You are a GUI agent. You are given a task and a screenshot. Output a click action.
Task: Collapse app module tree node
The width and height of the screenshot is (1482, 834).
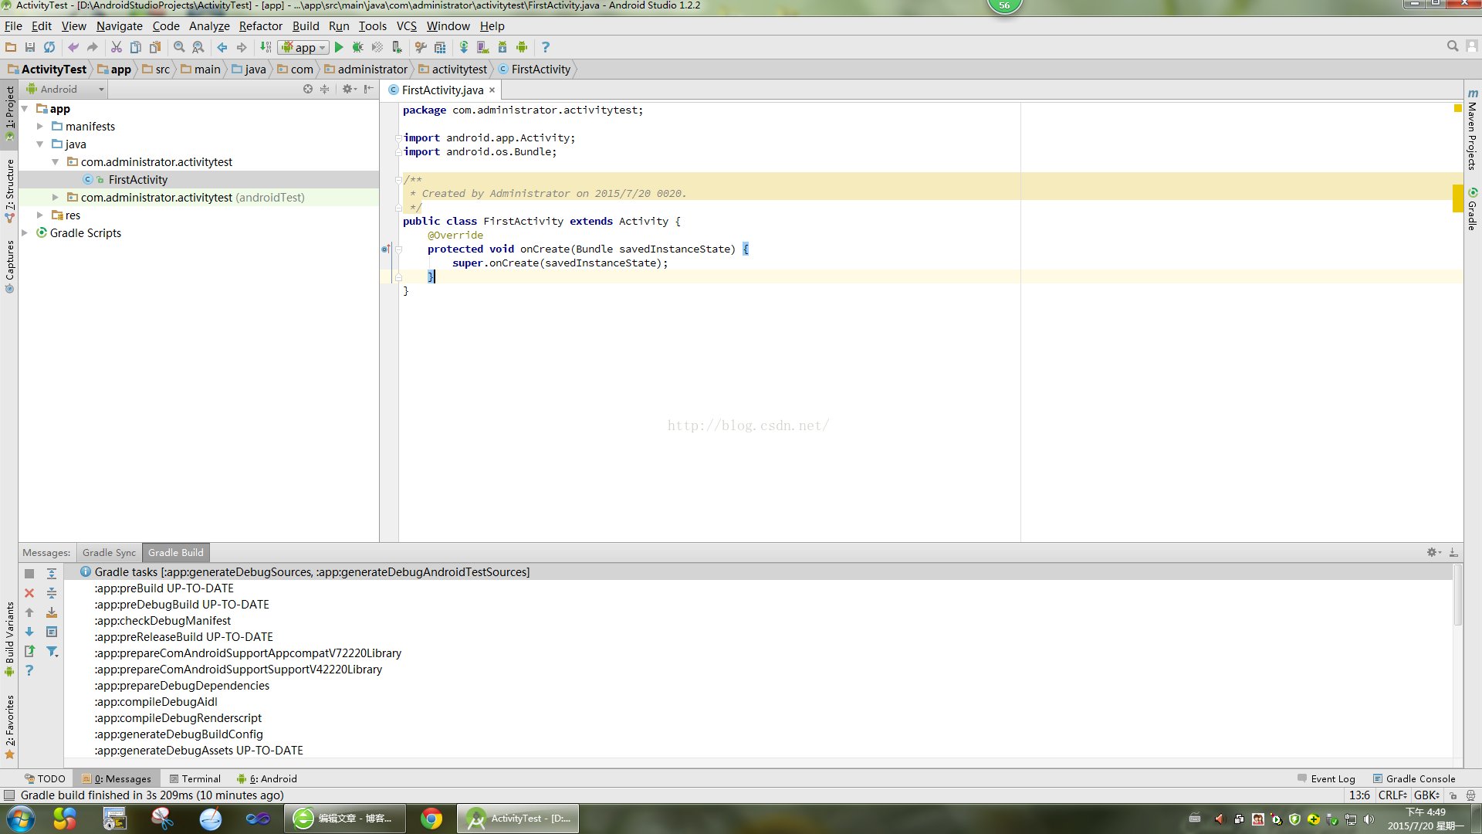[25, 109]
